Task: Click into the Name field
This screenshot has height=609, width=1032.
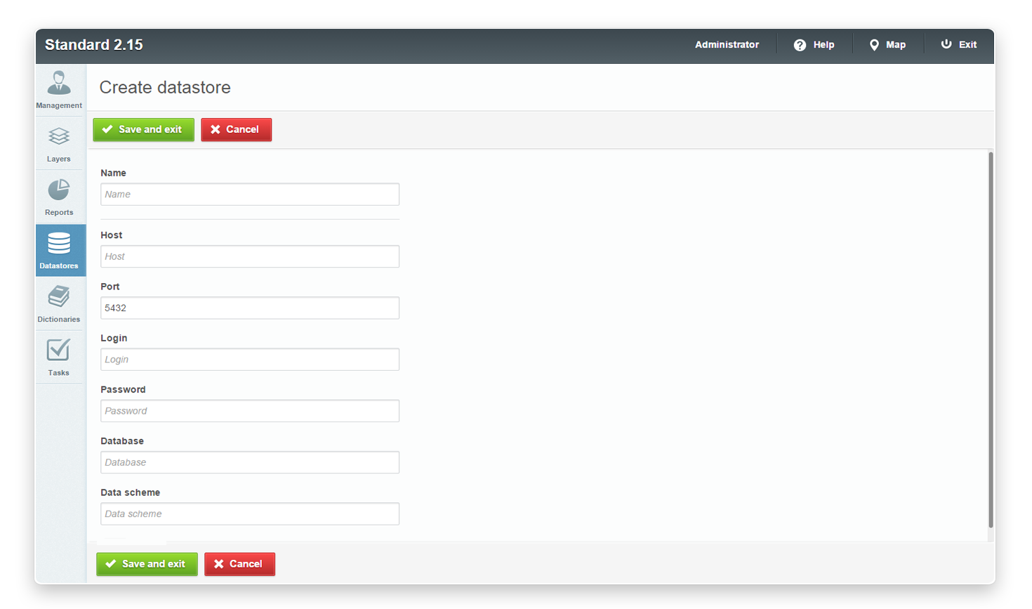Action: tap(249, 194)
